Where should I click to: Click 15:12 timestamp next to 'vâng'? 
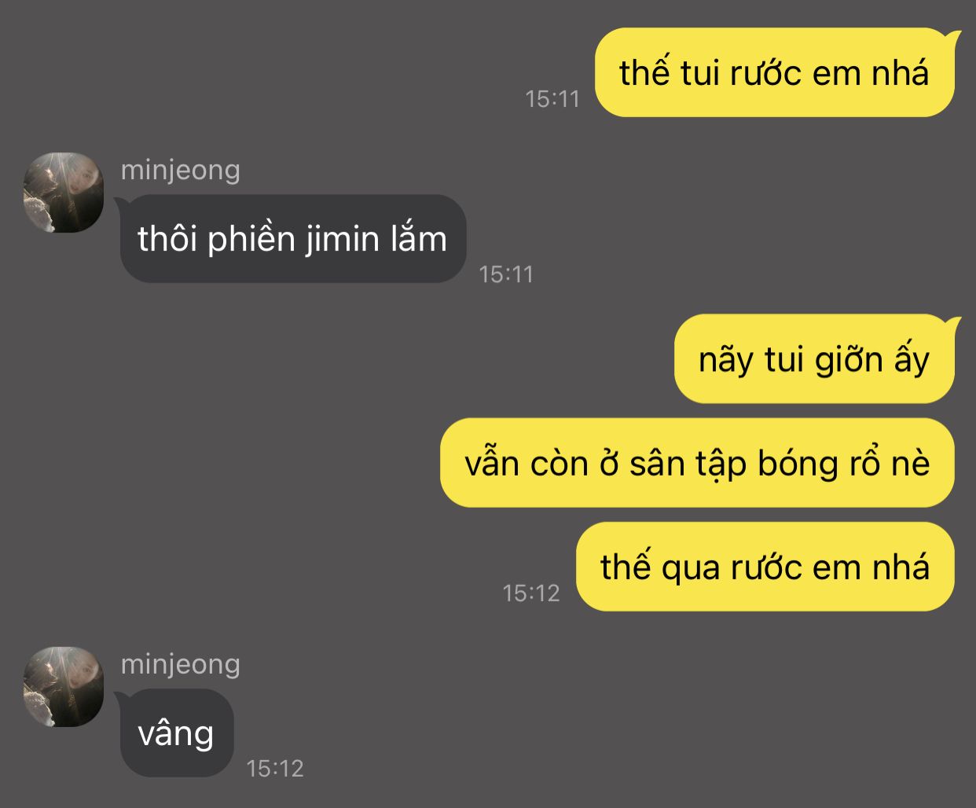click(275, 768)
